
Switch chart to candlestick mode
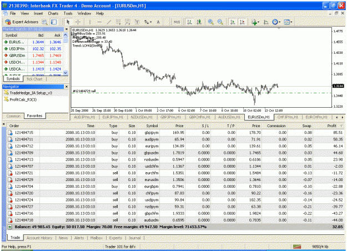199,22
